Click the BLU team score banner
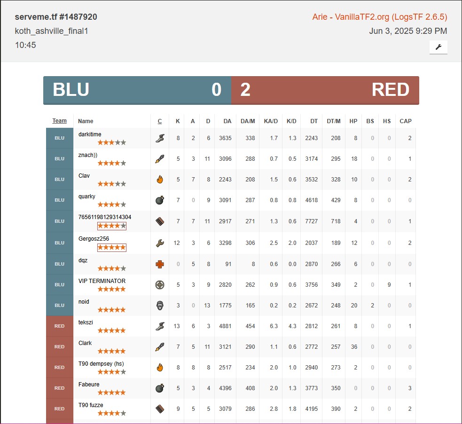 (137, 90)
